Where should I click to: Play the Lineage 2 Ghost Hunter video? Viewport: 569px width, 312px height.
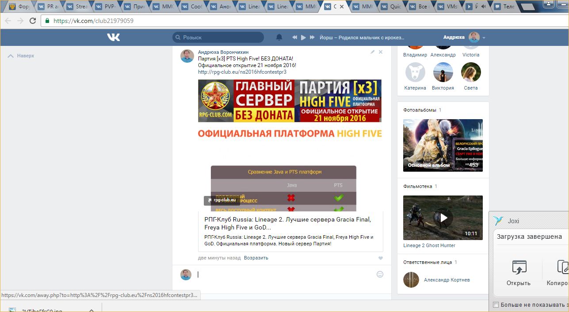(443, 218)
